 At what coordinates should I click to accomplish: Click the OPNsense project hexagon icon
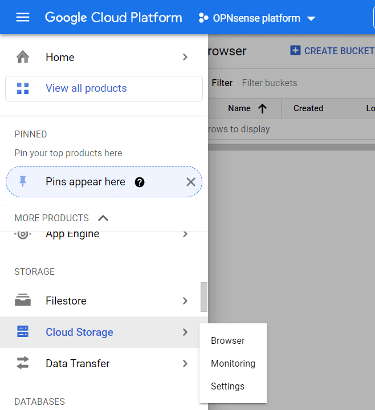coord(203,18)
